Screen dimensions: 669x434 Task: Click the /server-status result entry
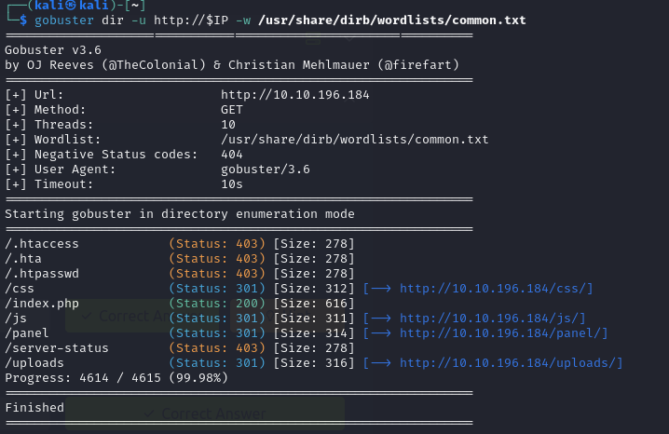[57, 348]
